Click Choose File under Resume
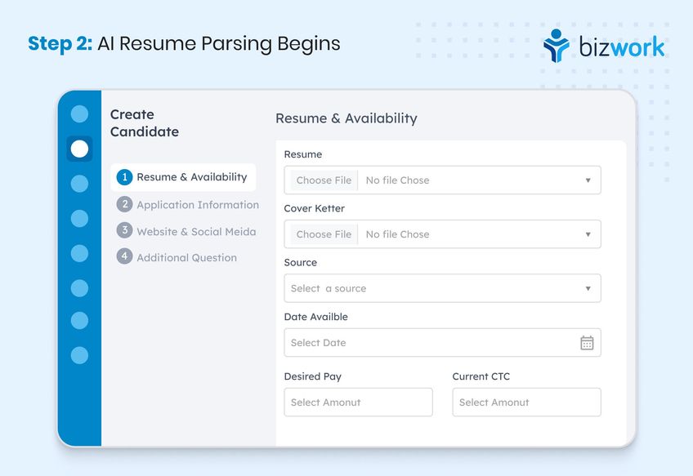Viewport: 693px width, 476px height. pos(321,180)
